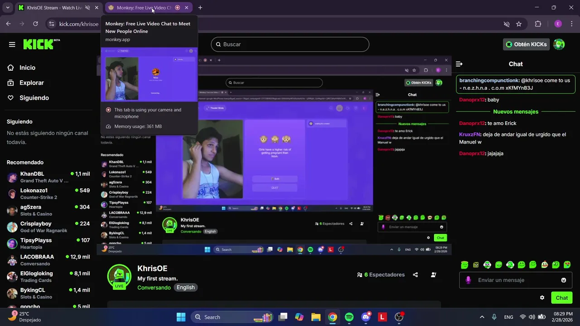Open the weather widget 25°C Despejado

(x=25, y=316)
